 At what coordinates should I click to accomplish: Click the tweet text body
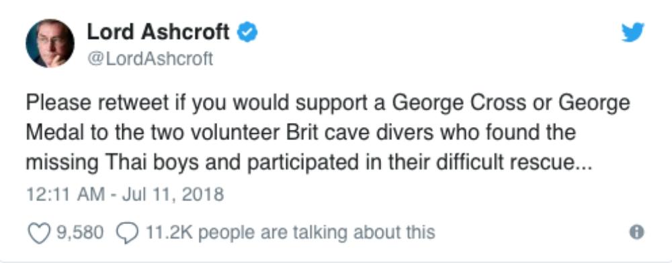(x=328, y=133)
